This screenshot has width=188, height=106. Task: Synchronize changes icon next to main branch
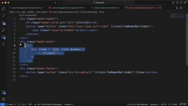tap(15, 105)
